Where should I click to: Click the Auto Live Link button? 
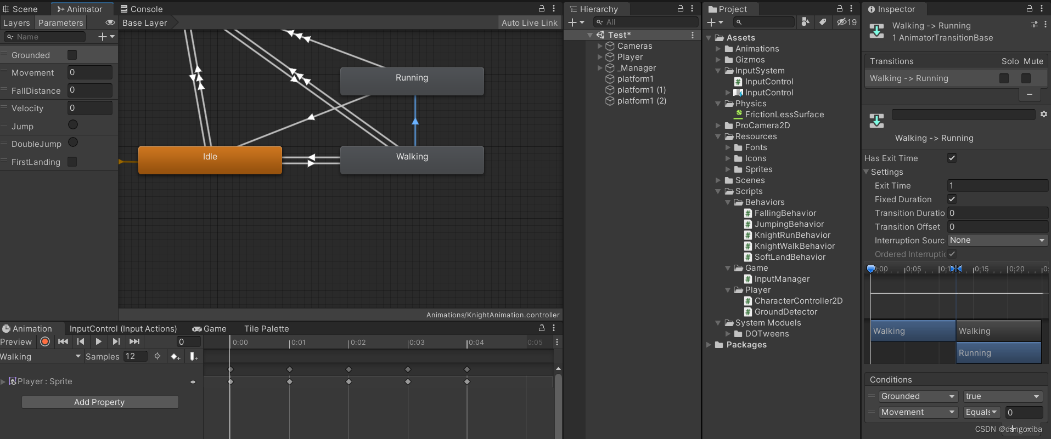tap(529, 22)
